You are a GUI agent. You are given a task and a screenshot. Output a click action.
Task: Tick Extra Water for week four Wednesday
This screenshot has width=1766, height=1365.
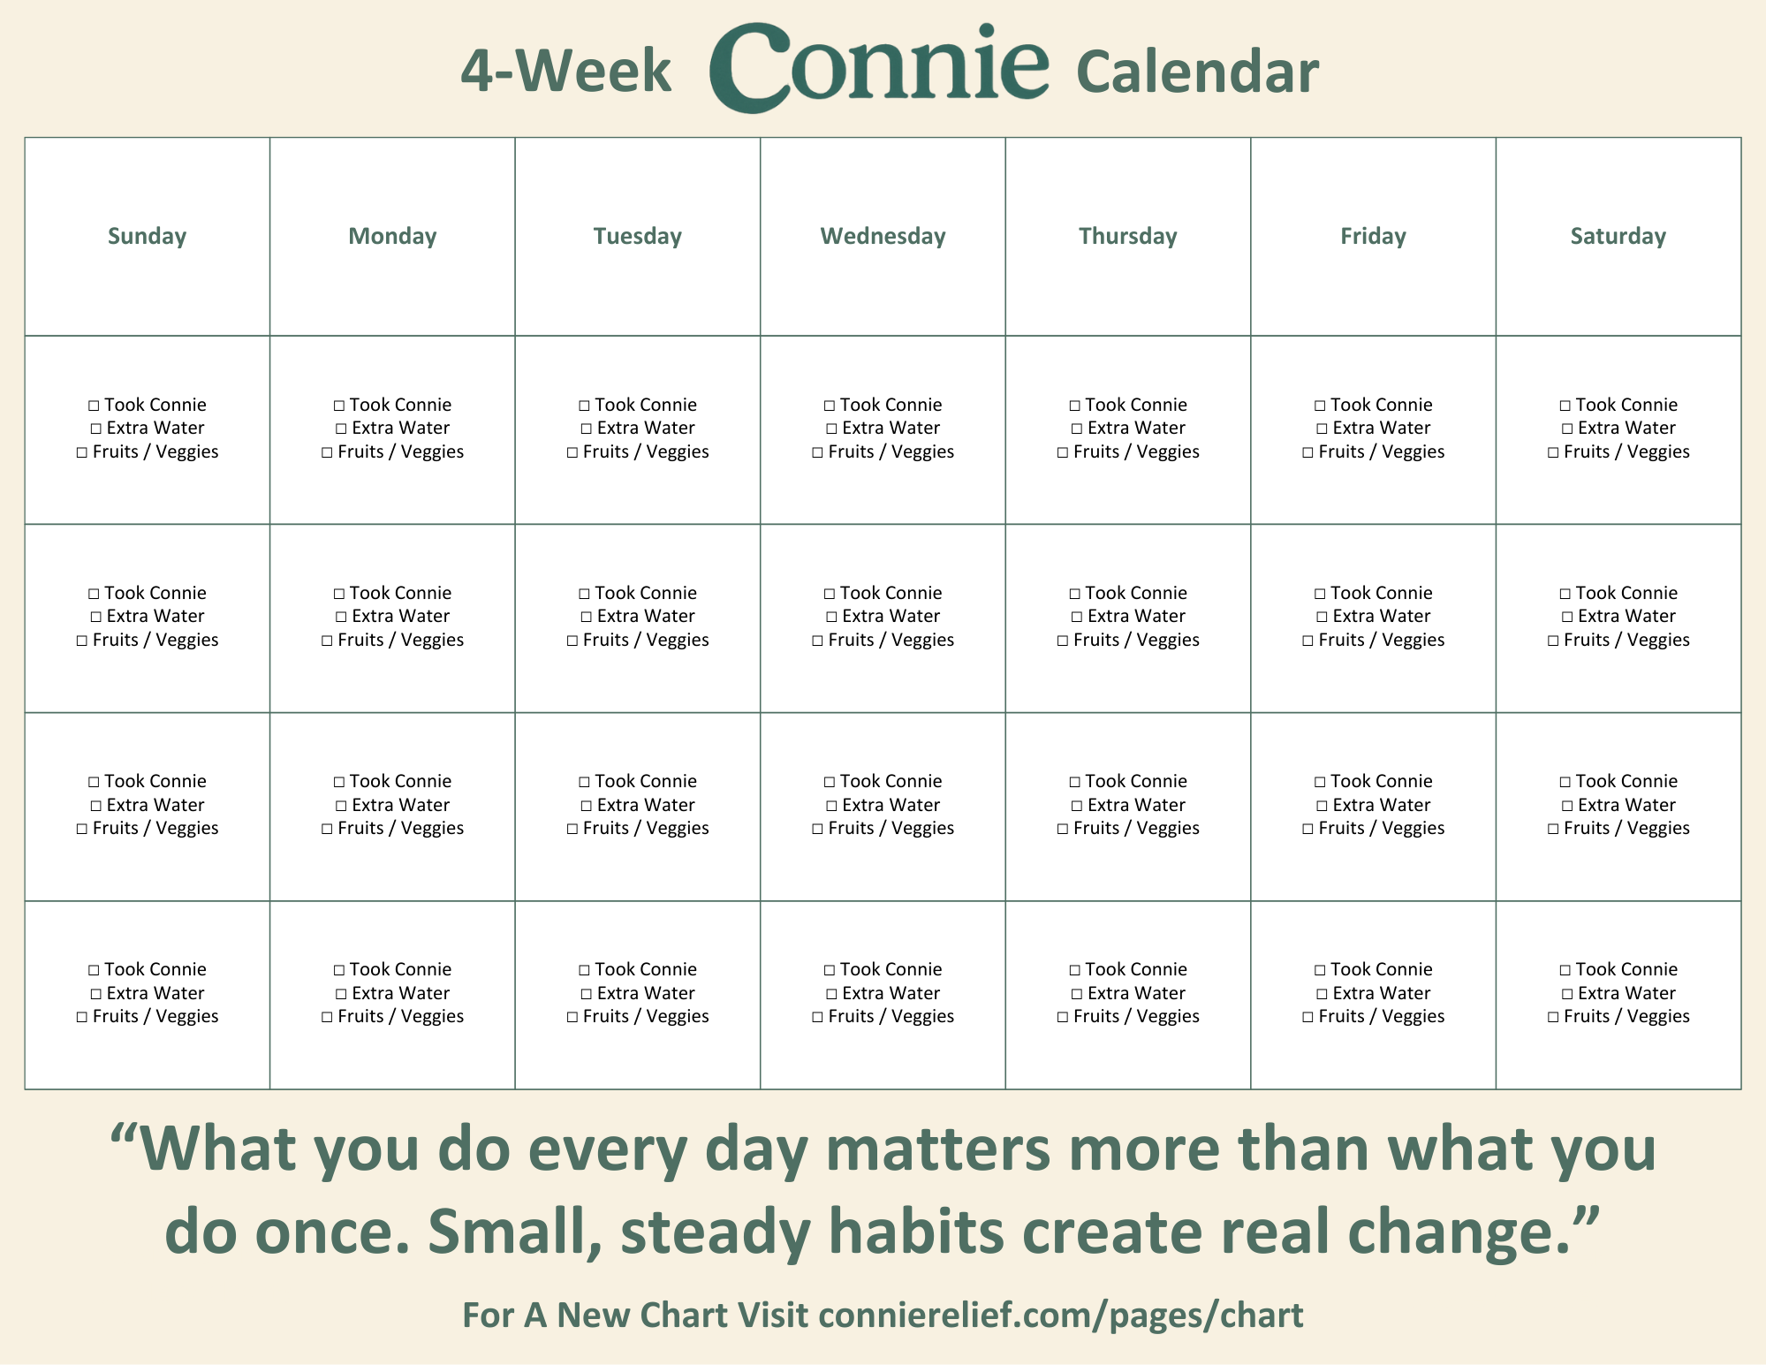832,994
